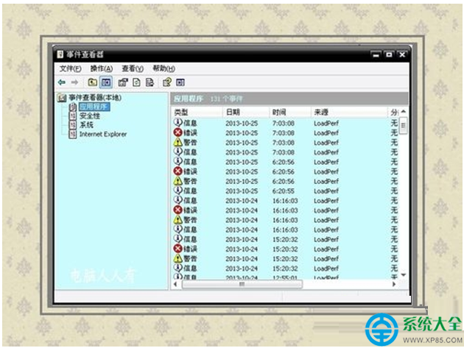
Task: Click the vertical scrollbar down arrow
Action: tap(404, 274)
